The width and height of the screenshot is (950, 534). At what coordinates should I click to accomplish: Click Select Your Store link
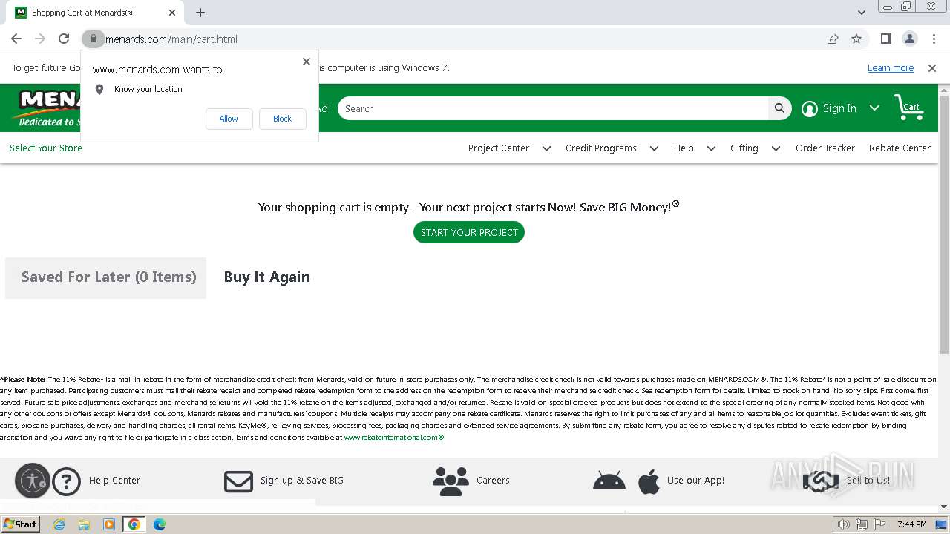(x=46, y=148)
